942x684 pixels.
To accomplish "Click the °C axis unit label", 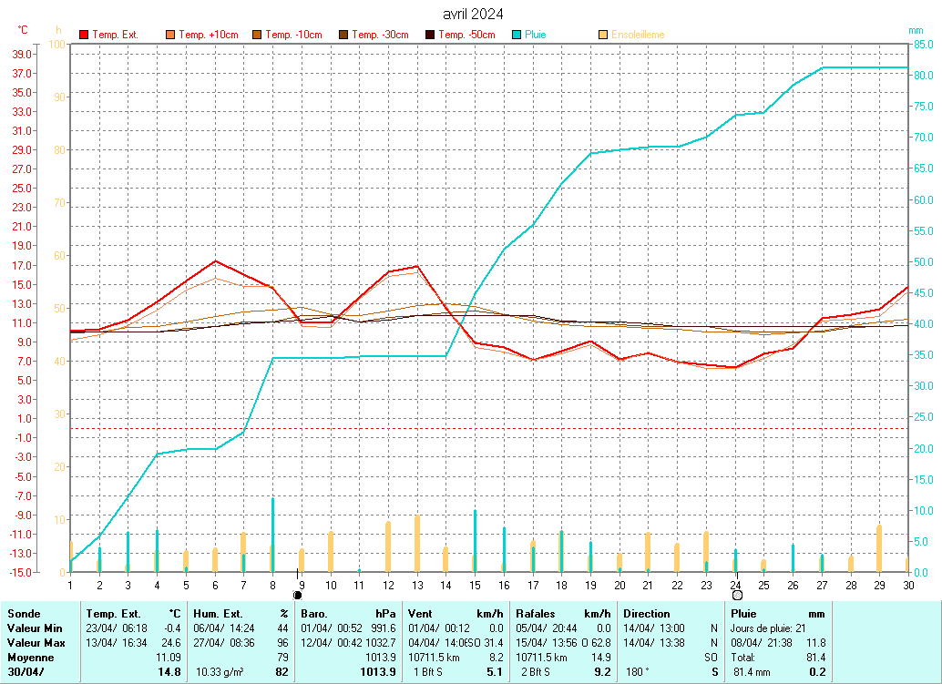I will [x=23, y=30].
